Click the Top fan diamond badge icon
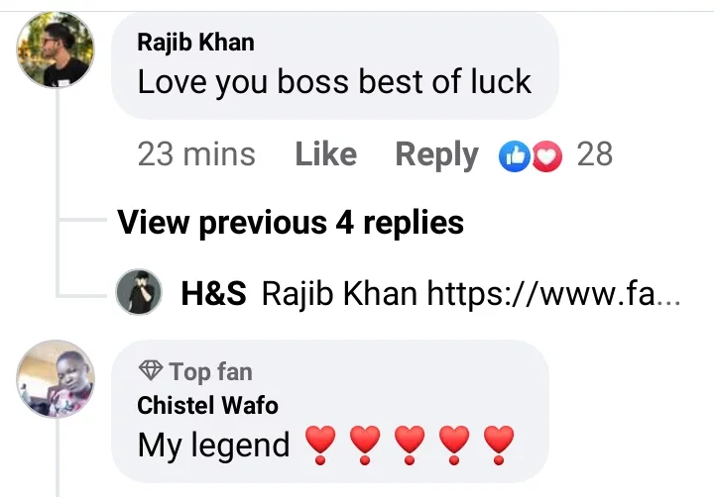Image resolution: width=714 pixels, height=497 pixels. 151,370
